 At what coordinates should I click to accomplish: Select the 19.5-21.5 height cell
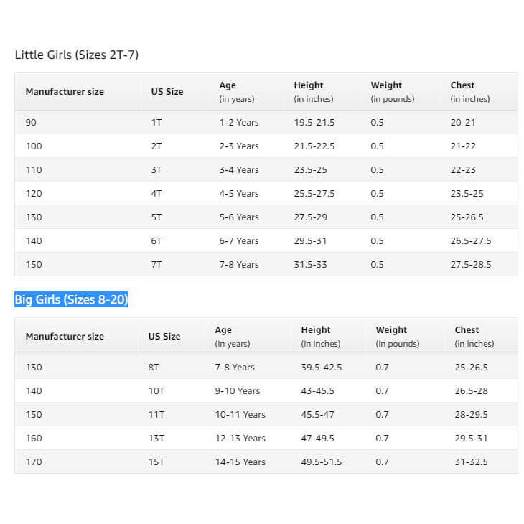[x=314, y=123]
